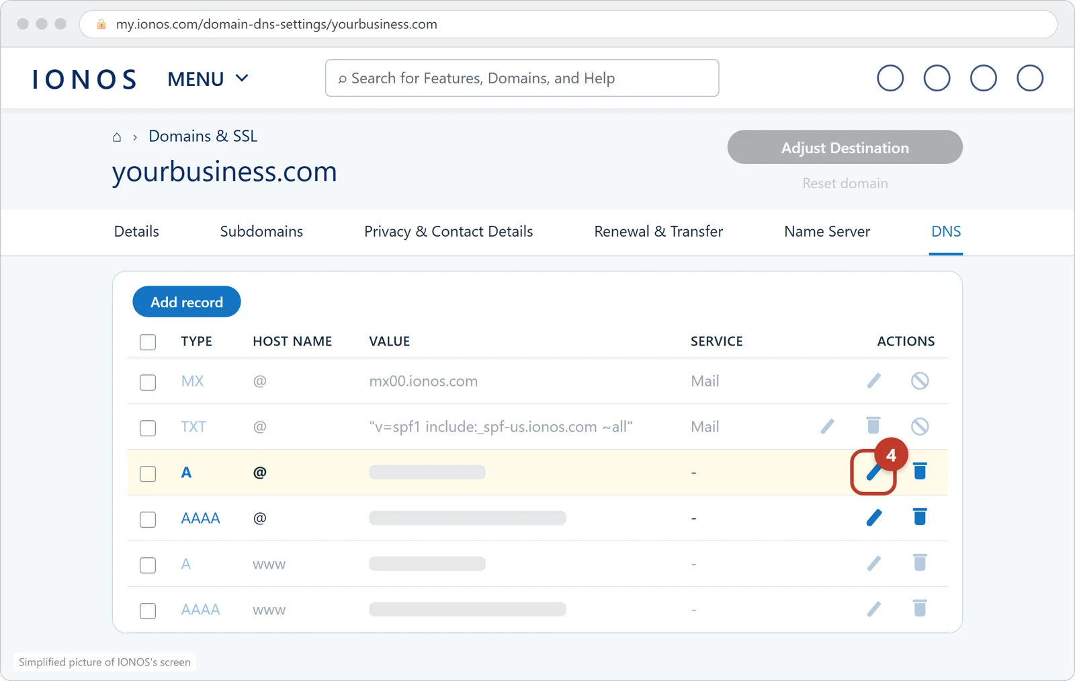Image resolution: width=1075 pixels, height=681 pixels.
Task: Click the Add record button
Action: click(x=187, y=302)
